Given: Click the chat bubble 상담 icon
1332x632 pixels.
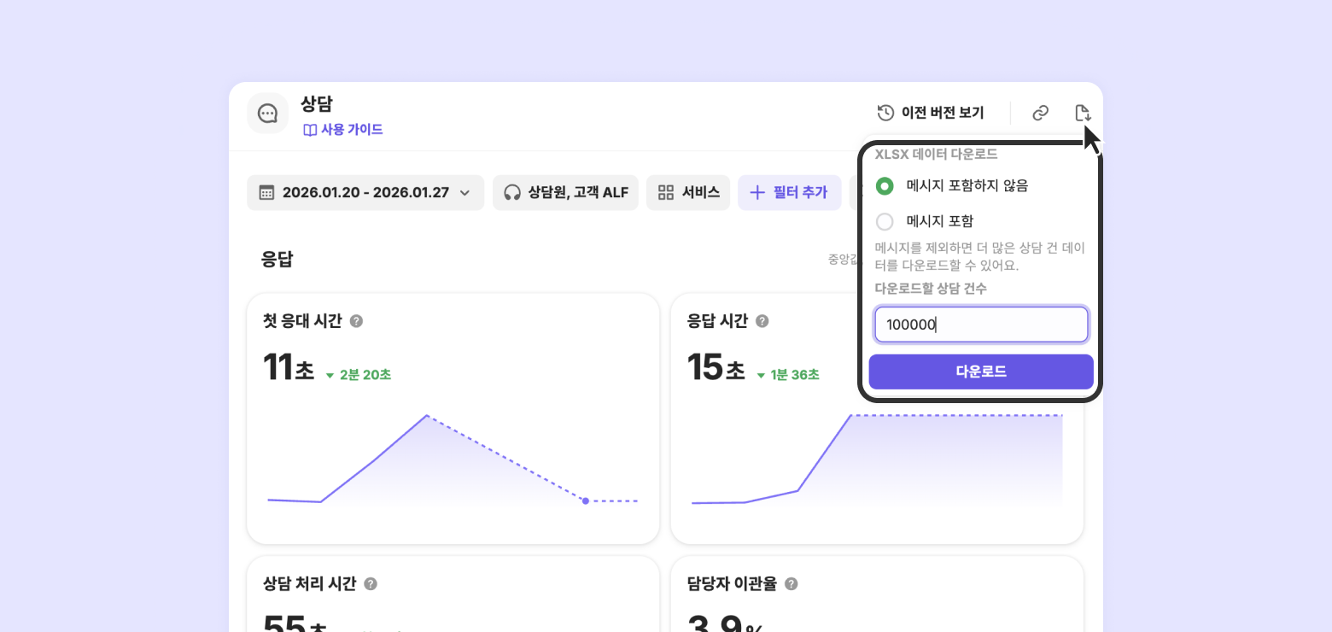Looking at the screenshot, I should [x=267, y=114].
